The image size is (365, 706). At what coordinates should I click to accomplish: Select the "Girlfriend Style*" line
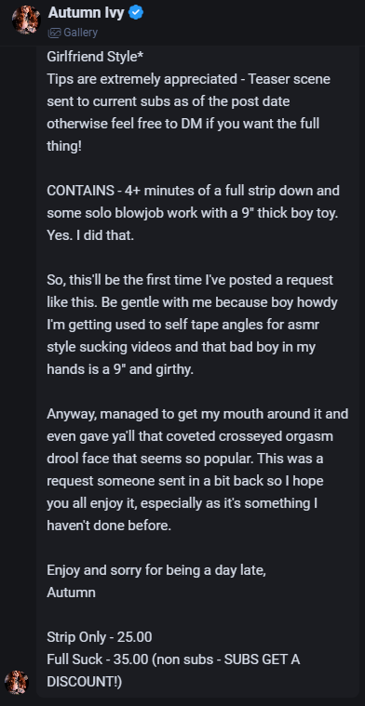pyautogui.click(x=91, y=57)
